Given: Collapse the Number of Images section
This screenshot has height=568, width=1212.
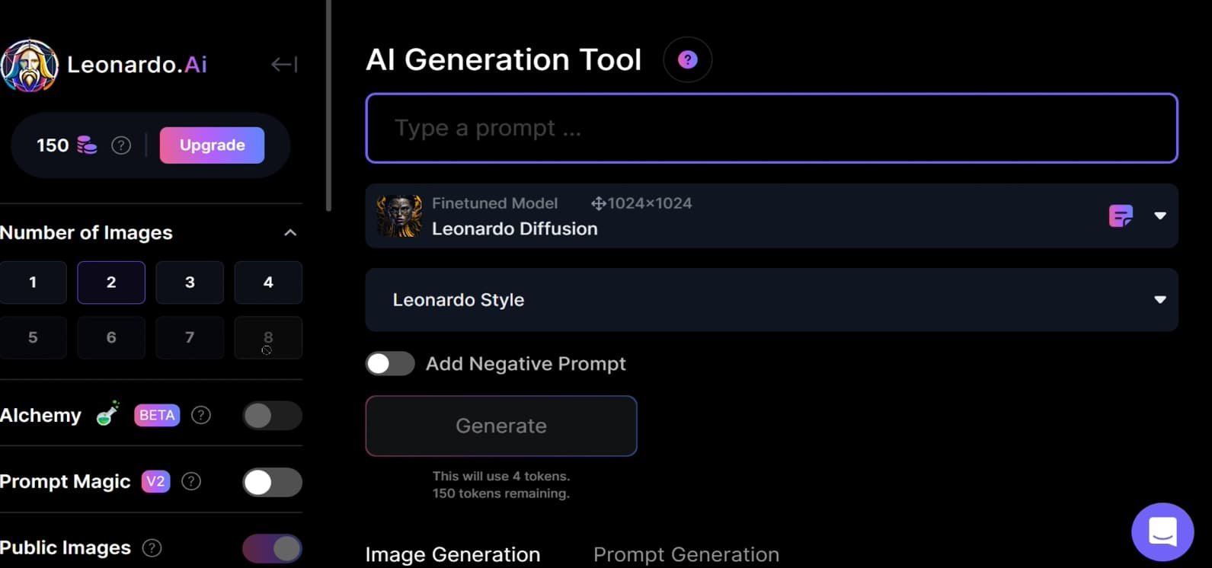Looking at the screenshot, I should pyautogui.click(x=290, y=233).
